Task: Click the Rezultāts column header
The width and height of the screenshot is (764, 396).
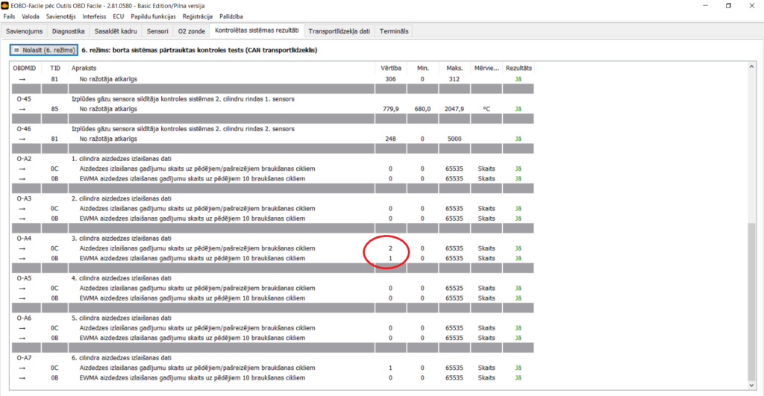Action: 519,68
